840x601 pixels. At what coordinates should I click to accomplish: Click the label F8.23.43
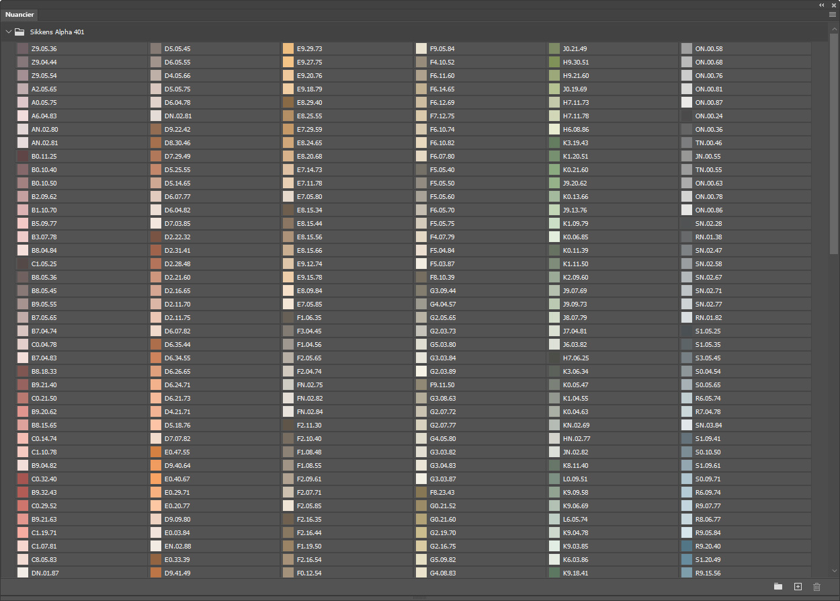(x=443, y=492)
